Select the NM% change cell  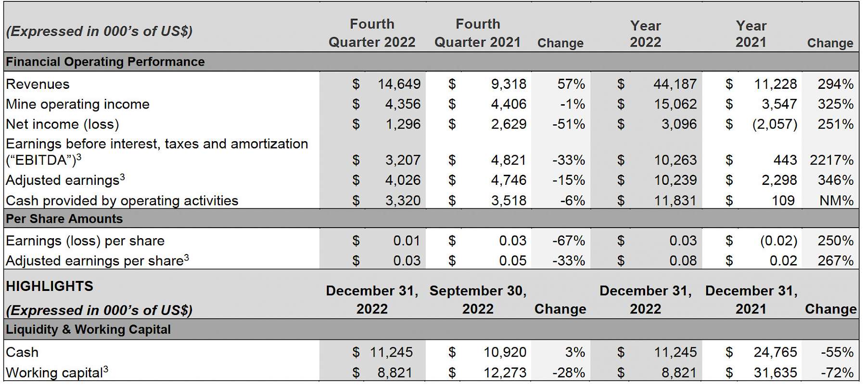[x=836, y=201]
